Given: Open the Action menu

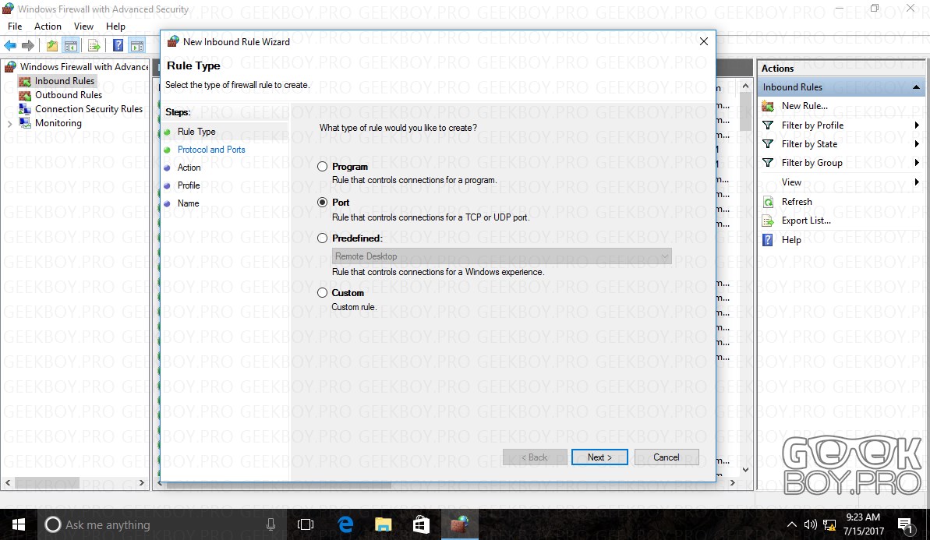Looking at the screenshot, I should pyautogui.click(x=48, y=26).
